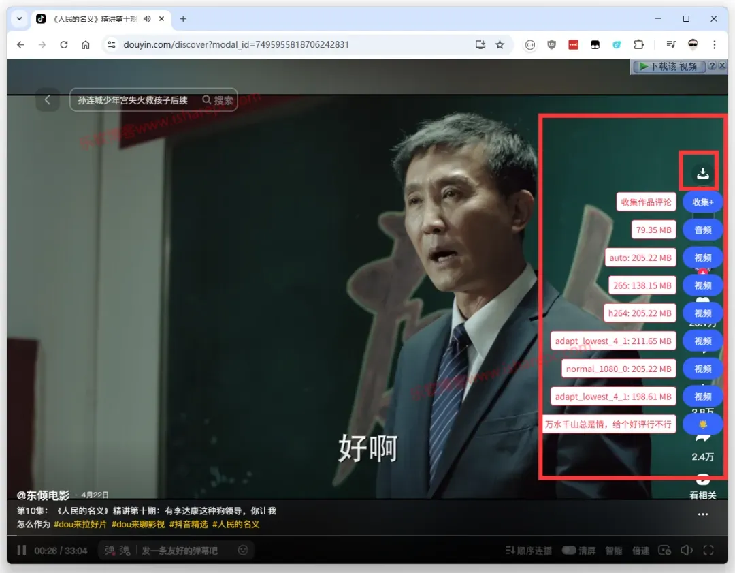Screen dimensions: 735x573
Task: Click the normal_1080_0: 205.22 MB label
Action: pyautogui.click(x=619, y=369)
